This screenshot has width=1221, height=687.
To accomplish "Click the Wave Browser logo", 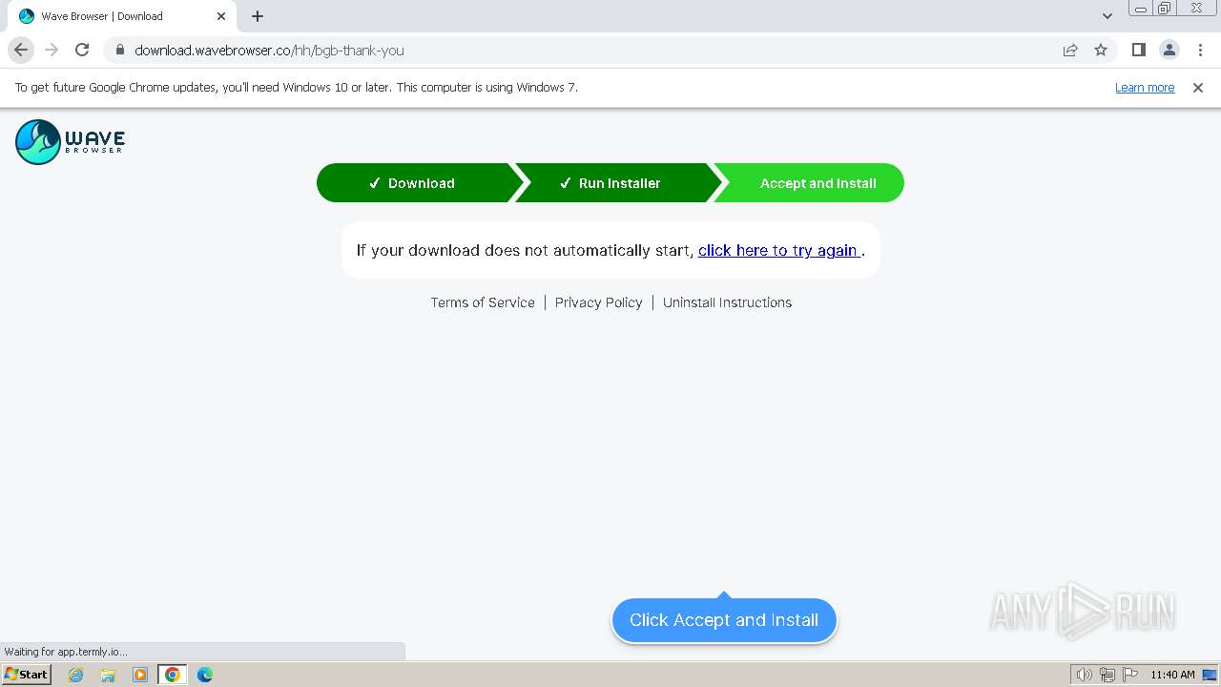I will [71, 142].
